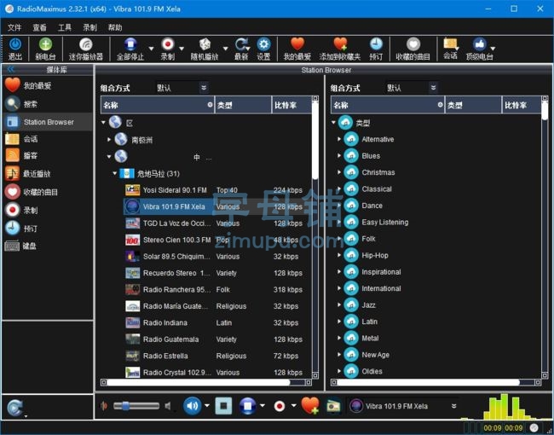This screenshot has width=554, height=435.
Task: Open My Favorites heart in toolbar
Action: point(297,44)
